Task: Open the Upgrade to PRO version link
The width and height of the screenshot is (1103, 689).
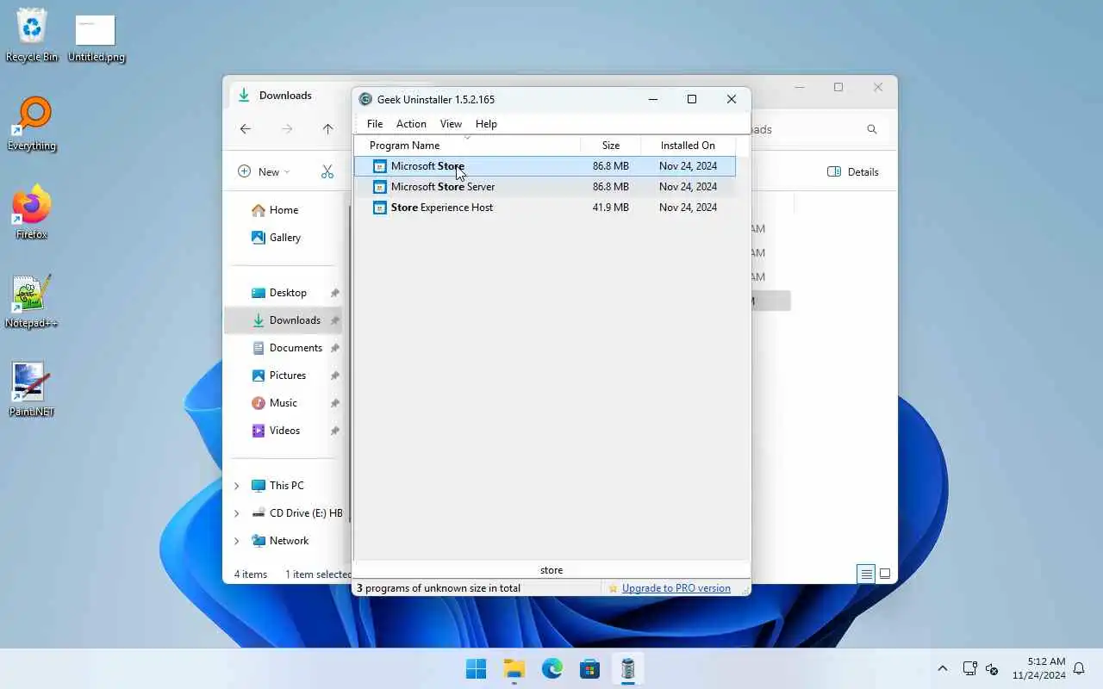Action: (676, 588)
